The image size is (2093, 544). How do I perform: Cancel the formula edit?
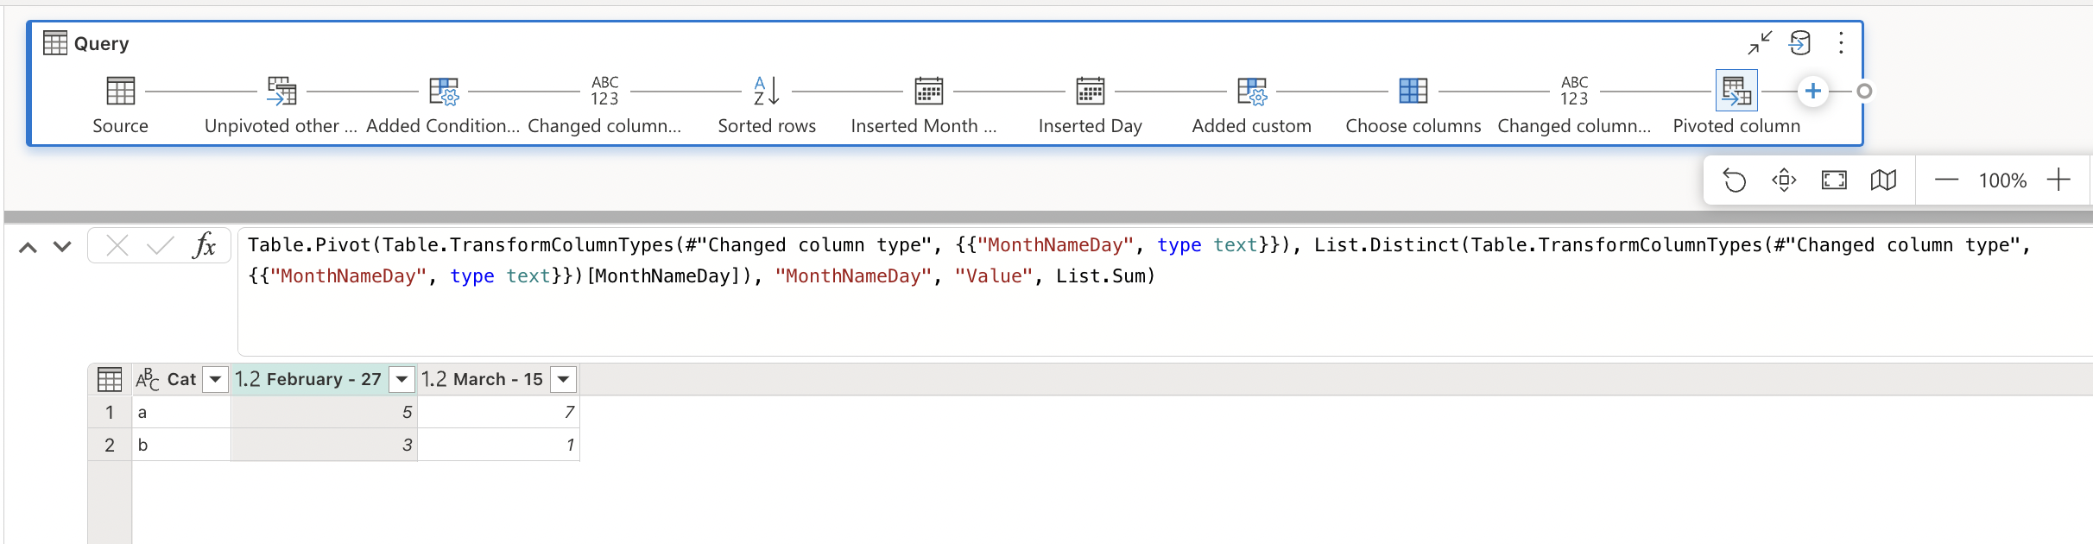point(117,246)
